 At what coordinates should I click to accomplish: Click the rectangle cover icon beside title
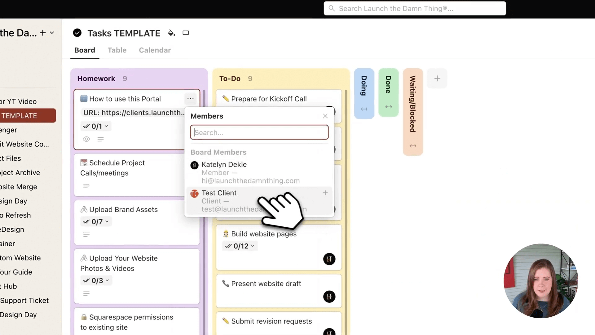tap(186, 33)
